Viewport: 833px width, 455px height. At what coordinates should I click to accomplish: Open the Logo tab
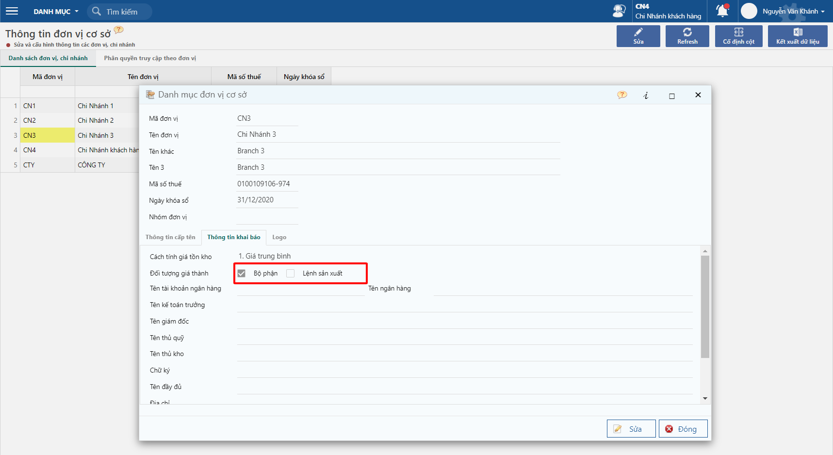[279, 237]
